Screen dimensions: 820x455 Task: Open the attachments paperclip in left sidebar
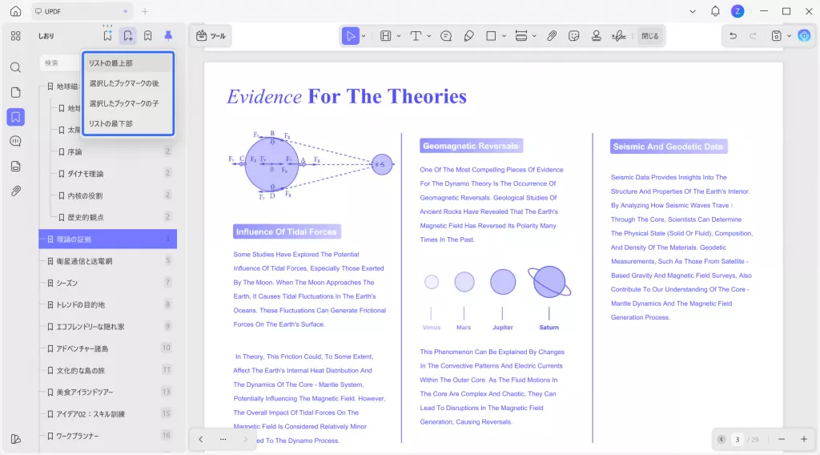click(16, 191)
